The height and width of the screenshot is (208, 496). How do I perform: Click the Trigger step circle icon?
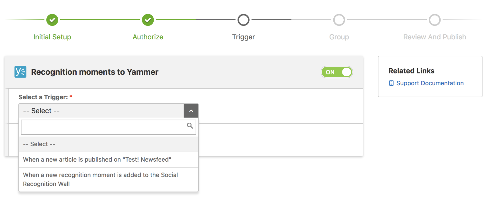(x=243, y=20)
